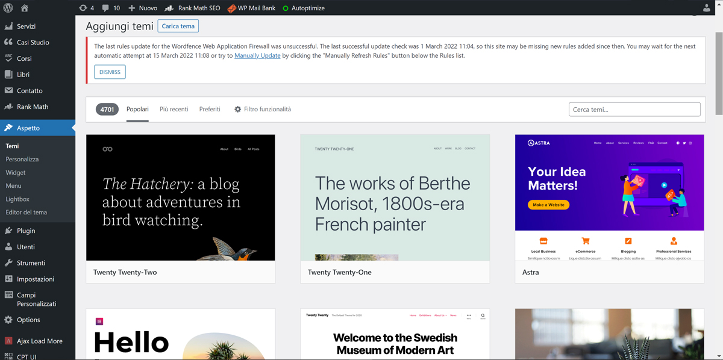Image resolution: width=723 pixels, height=360 pixels.
Task: Click the Carica tema button
Action: [178, 26]
